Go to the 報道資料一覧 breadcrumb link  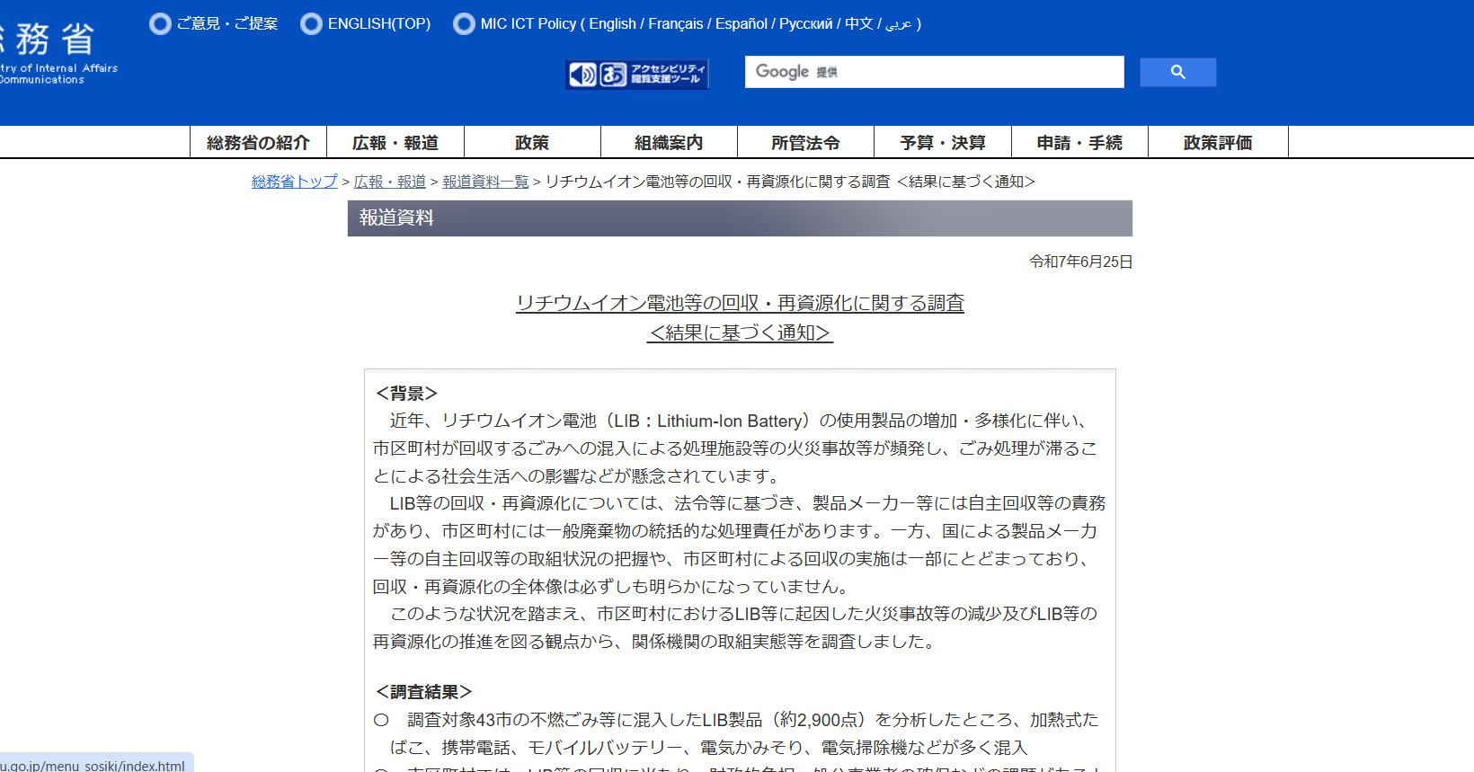pos(485,182)
